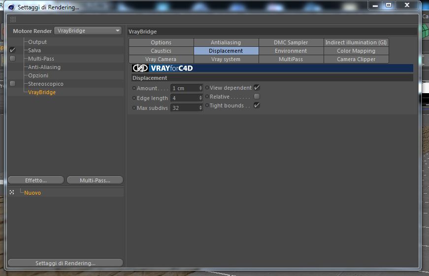Uncheck the View dependent checkbox
This screenshot has width=429, height=276.
point(257,88)
